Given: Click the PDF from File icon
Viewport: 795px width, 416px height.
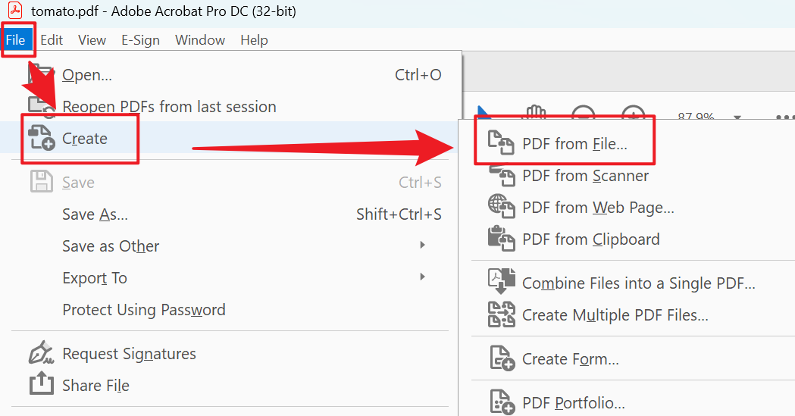Looking at the screenshot, I should coord(501,143).
